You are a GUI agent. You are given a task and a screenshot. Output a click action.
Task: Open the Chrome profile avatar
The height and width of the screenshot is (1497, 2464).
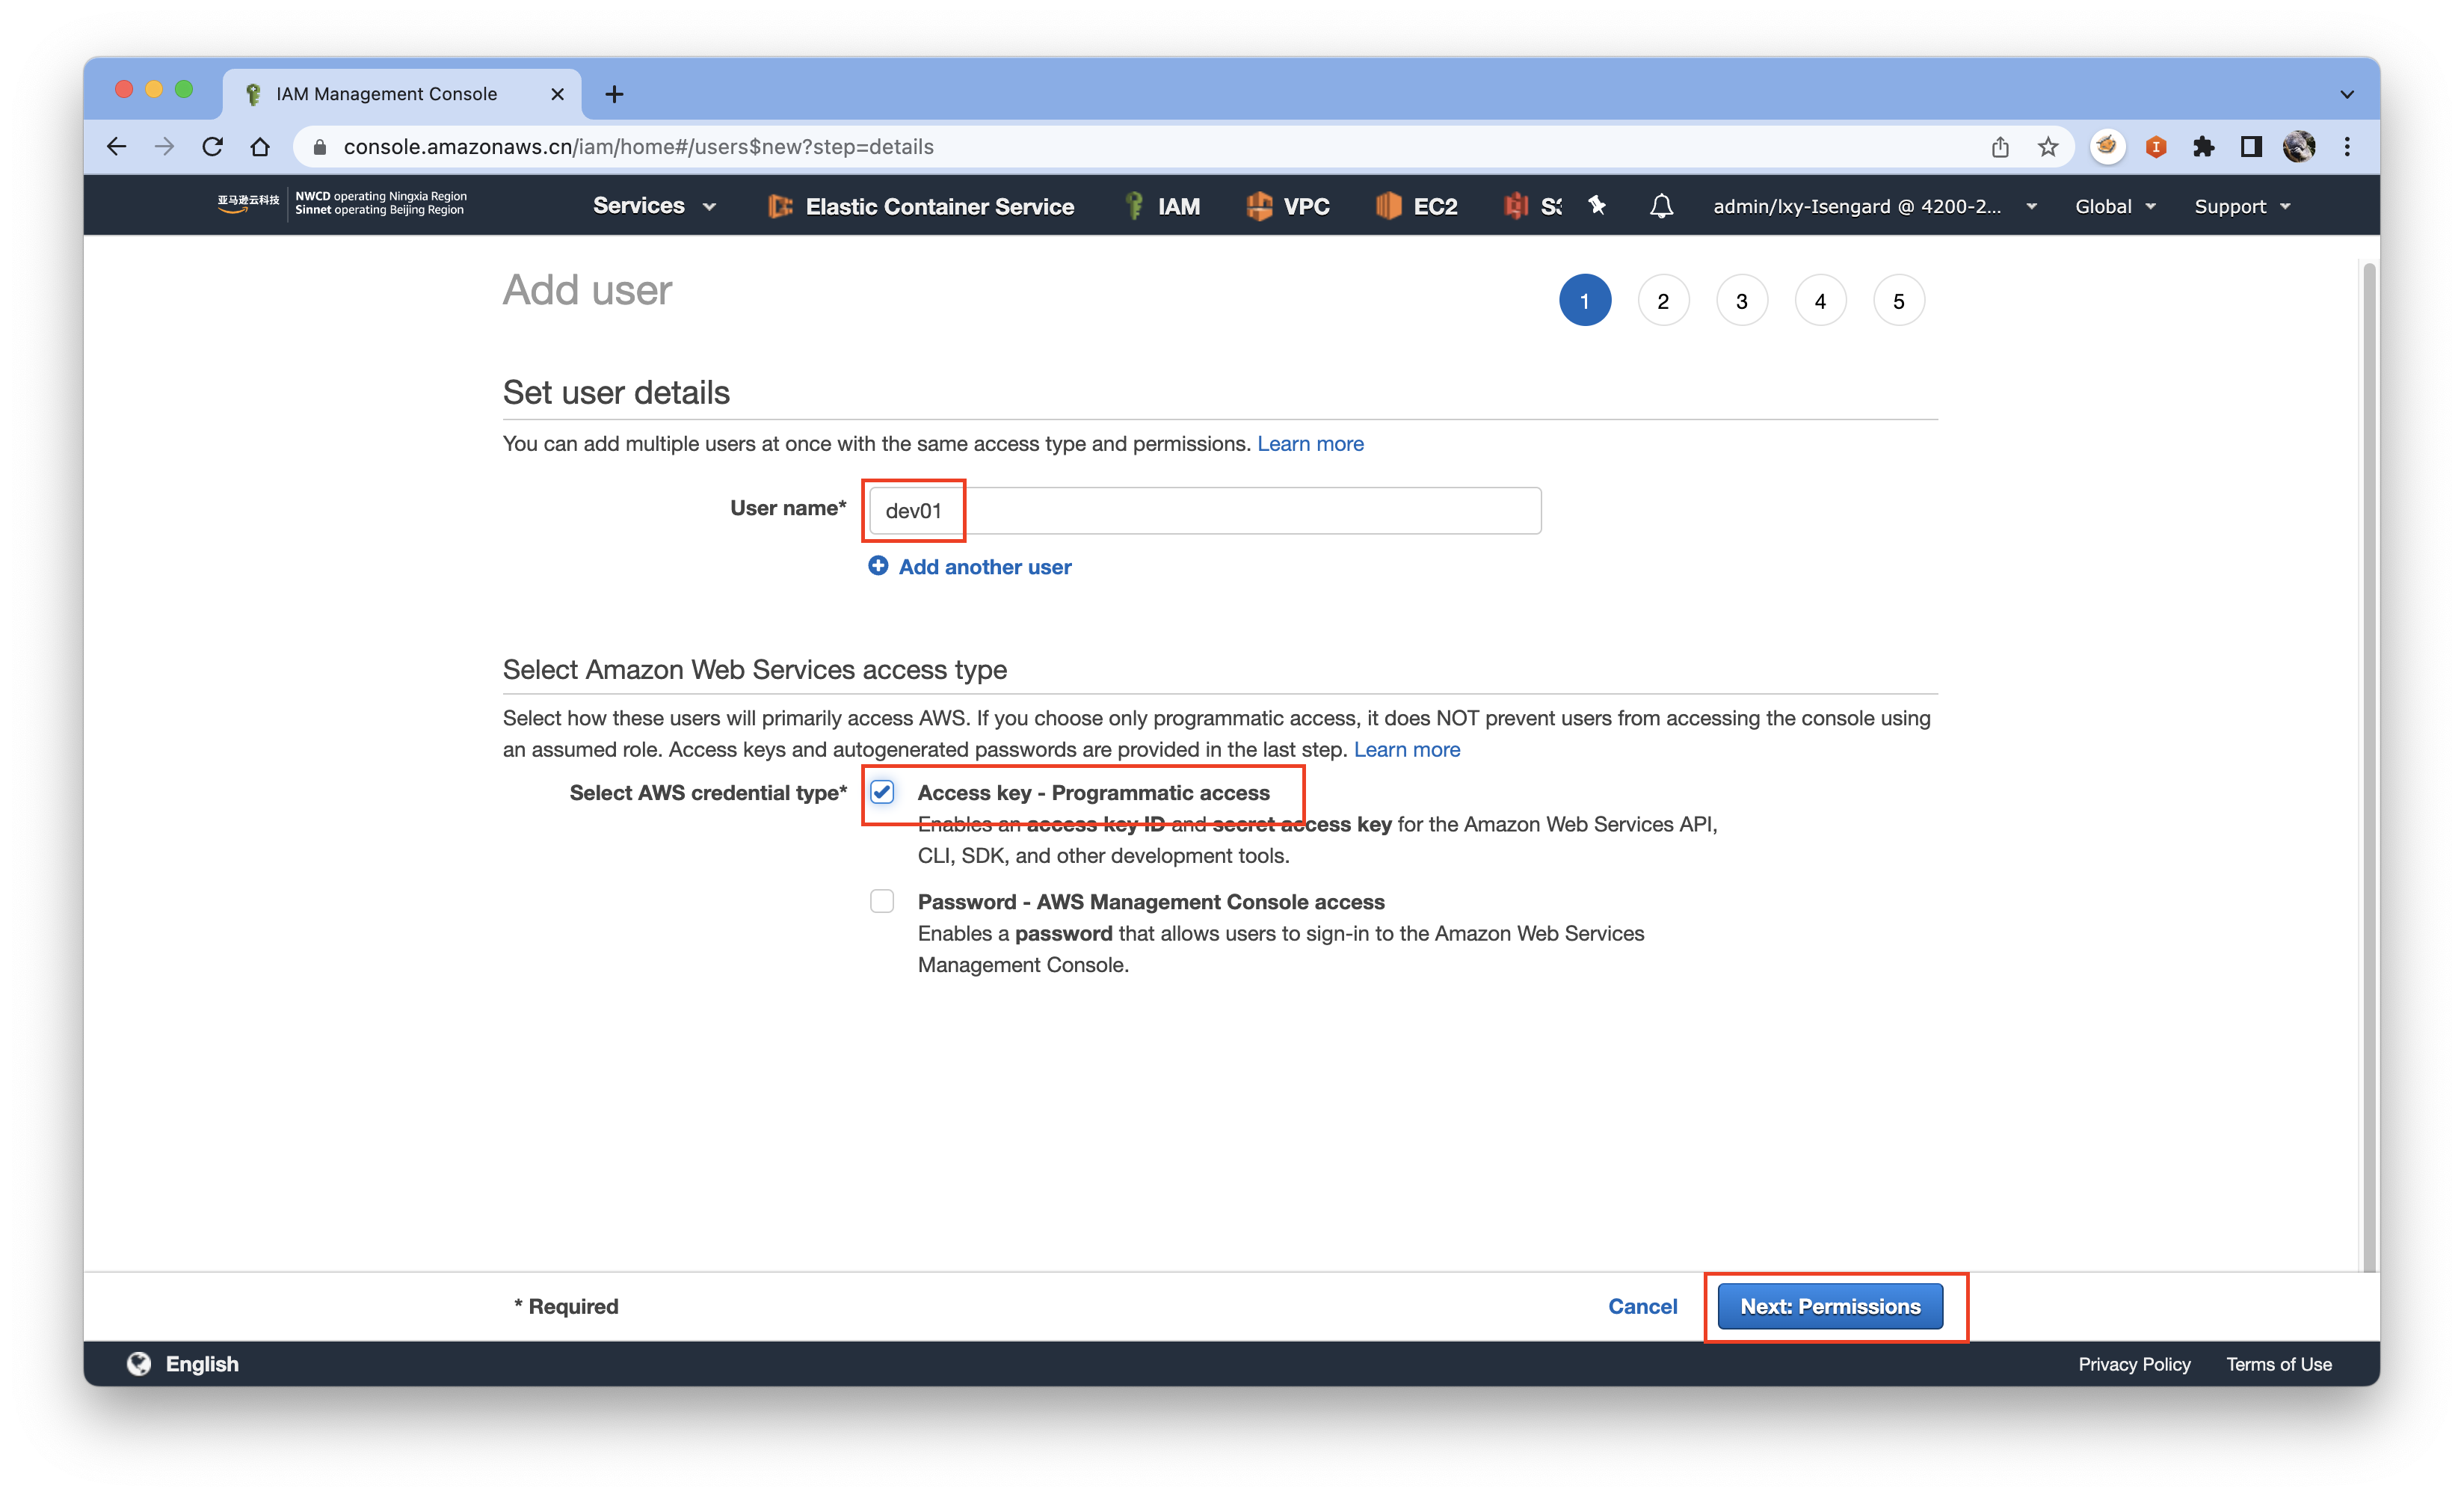coord(2299,147)
